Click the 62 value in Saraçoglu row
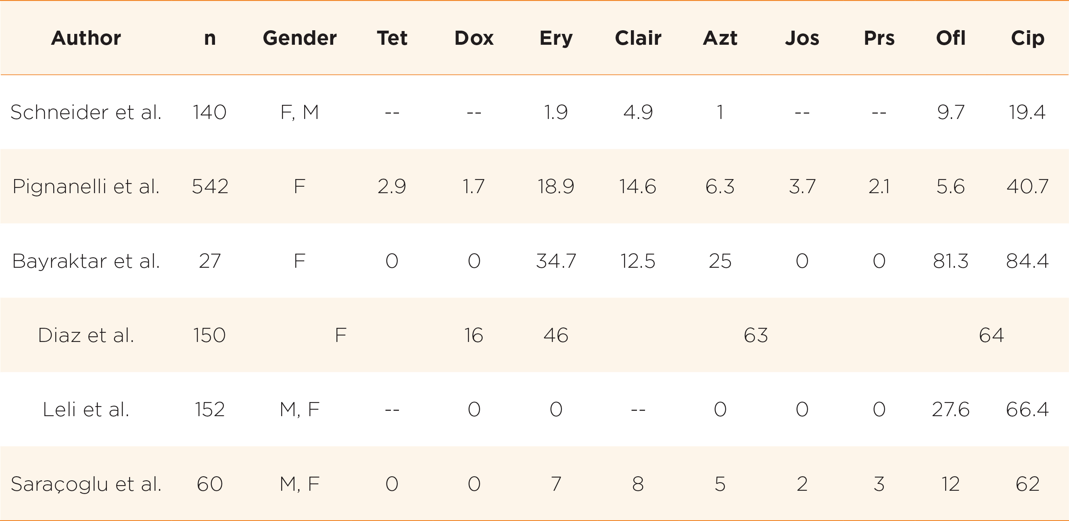 pos(1027,484)
